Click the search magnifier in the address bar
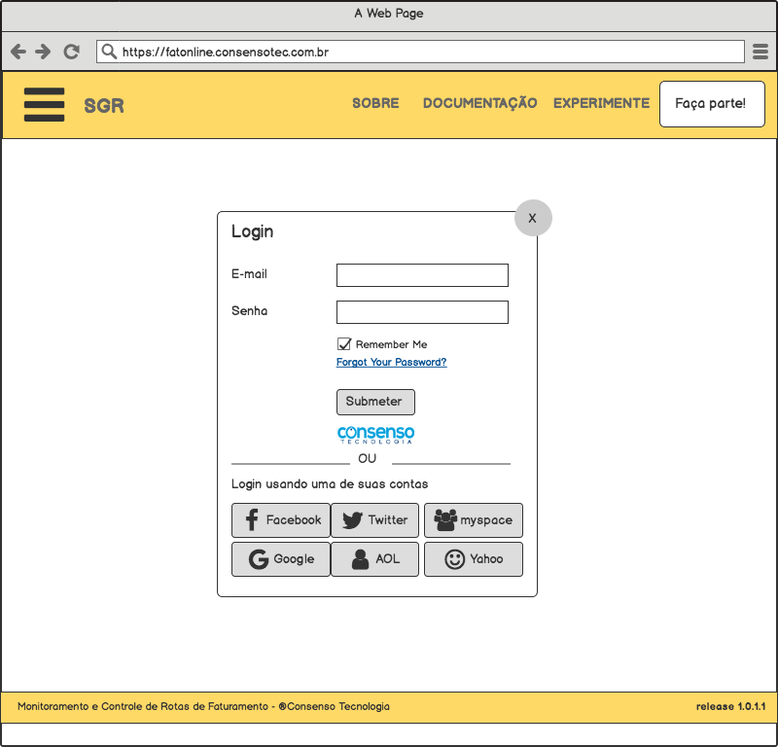778x747 pixels. tap(110, 51)
